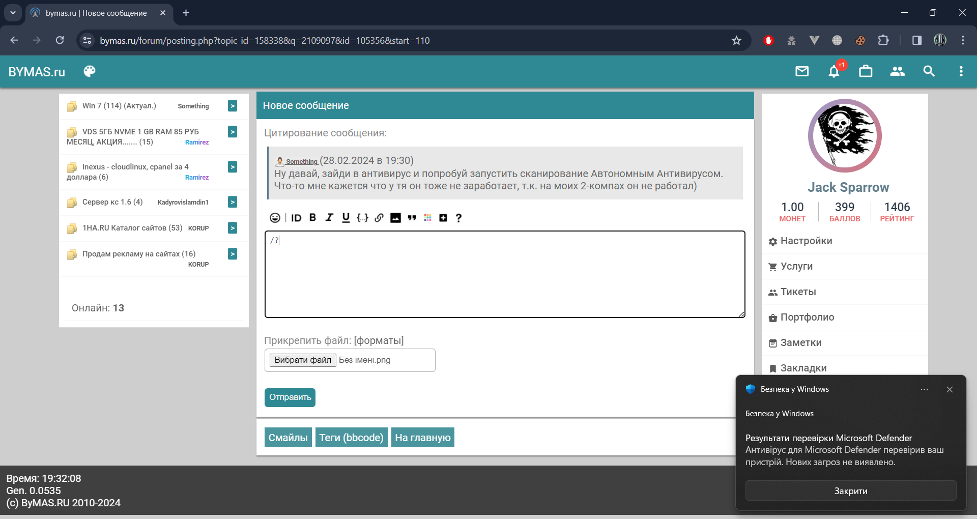Insert image using picture icon

tap(395, 218)
